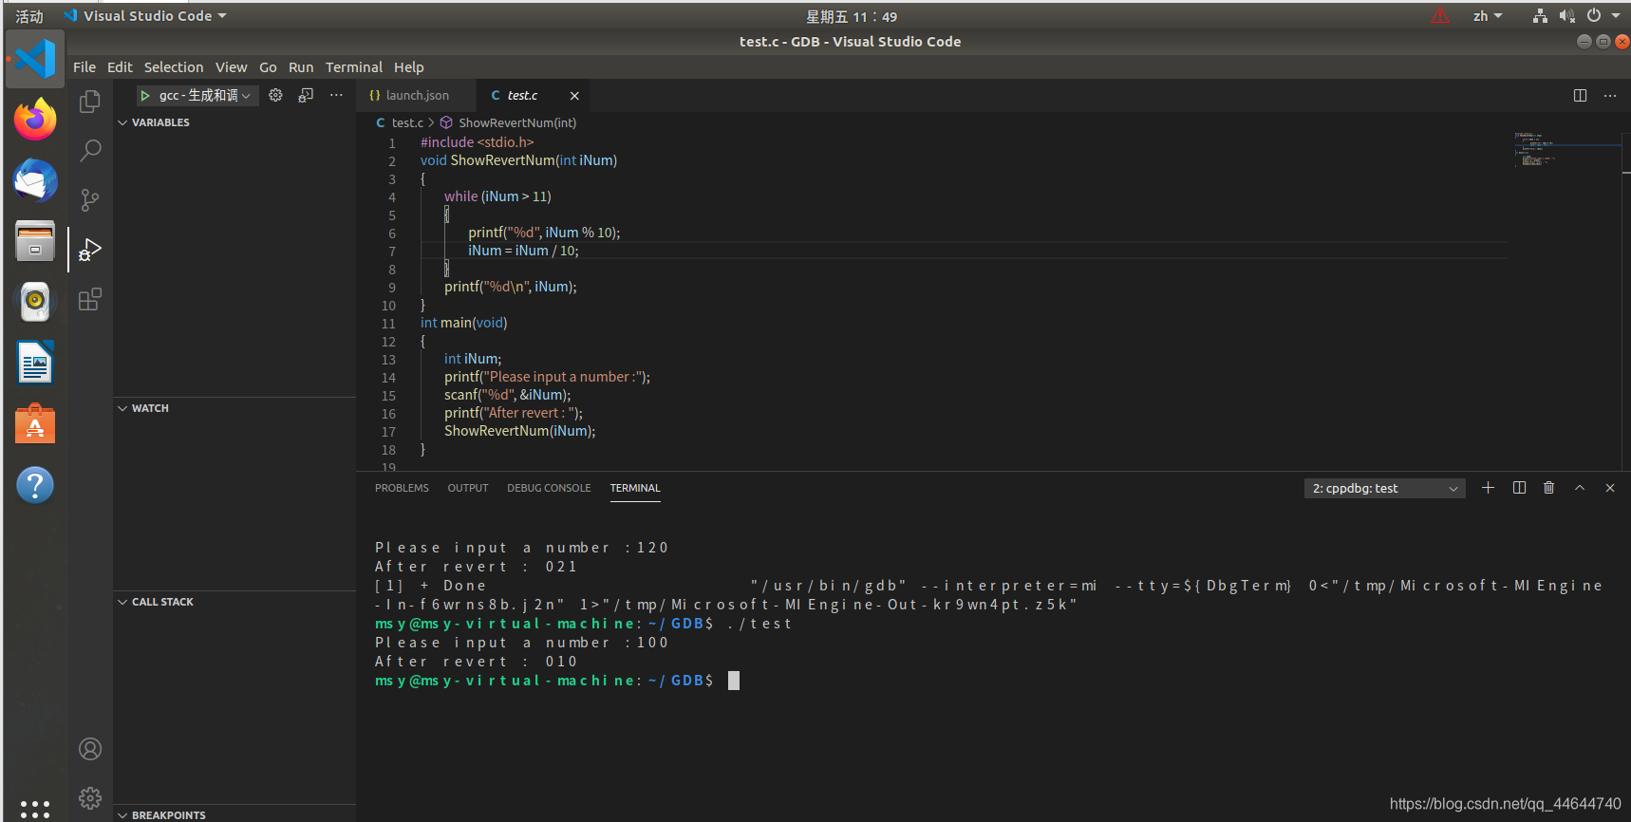Open the zh input method dropdown
Screen dimensions: 1631x822
click(x=1488, y=16)
